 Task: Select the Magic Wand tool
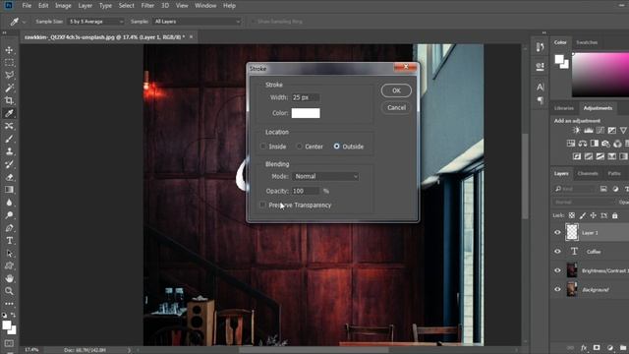pyautogui.click(x=9, y=88)
